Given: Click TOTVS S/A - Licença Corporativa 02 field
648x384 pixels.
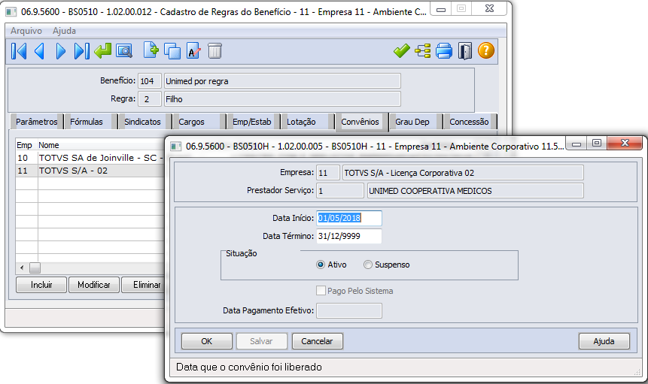Looking at the screenshot, I should point(463,173).
